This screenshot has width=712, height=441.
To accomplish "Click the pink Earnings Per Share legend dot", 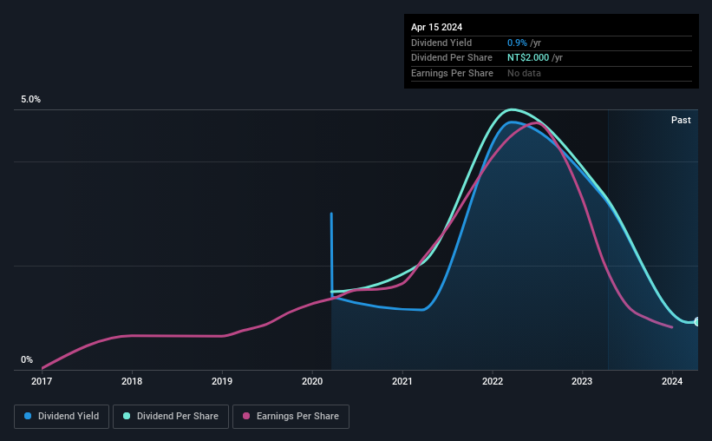I will click(246, 416).
